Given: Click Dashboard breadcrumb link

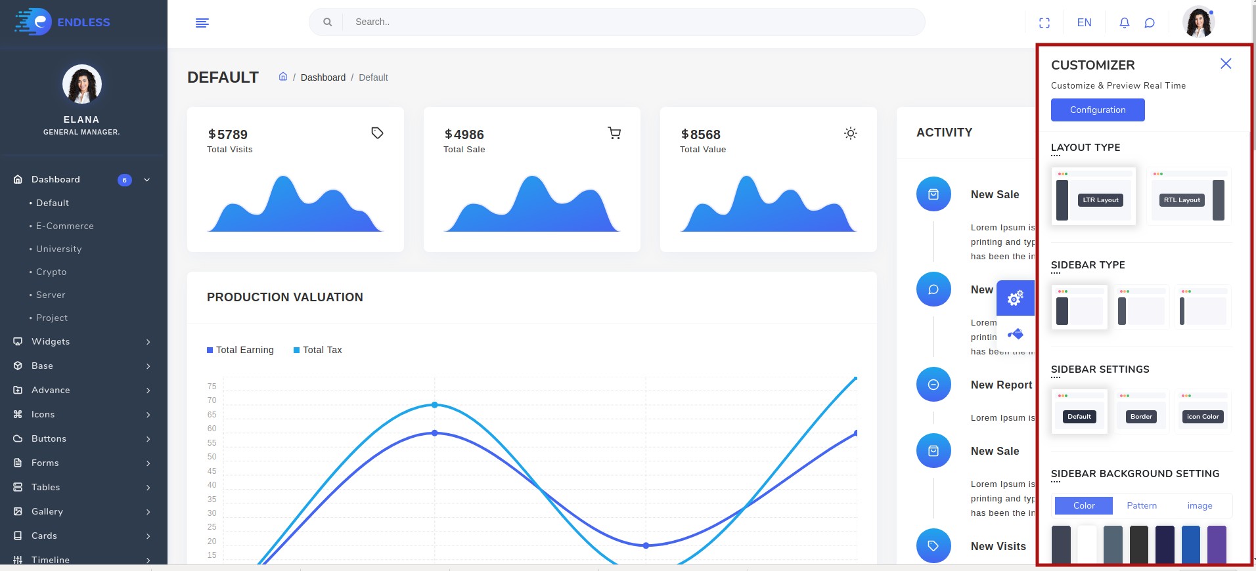Looking at the screenshot, I should [x=323, y=77].
